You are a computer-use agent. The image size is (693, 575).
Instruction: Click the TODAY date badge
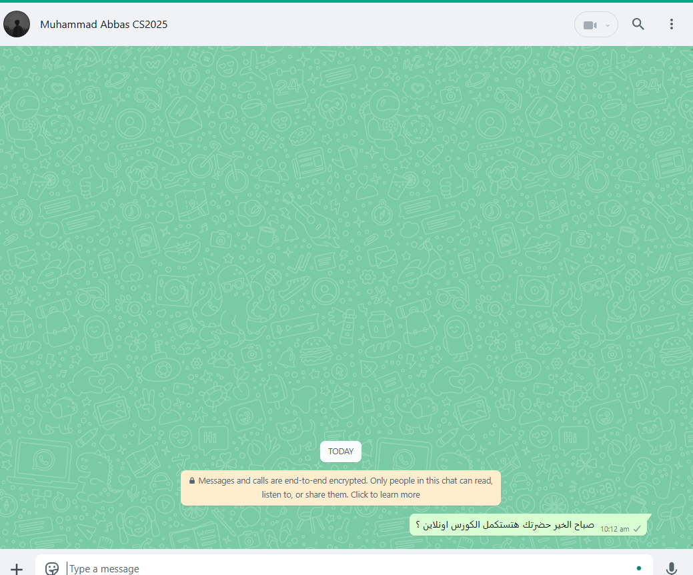[x=341, y=451]
